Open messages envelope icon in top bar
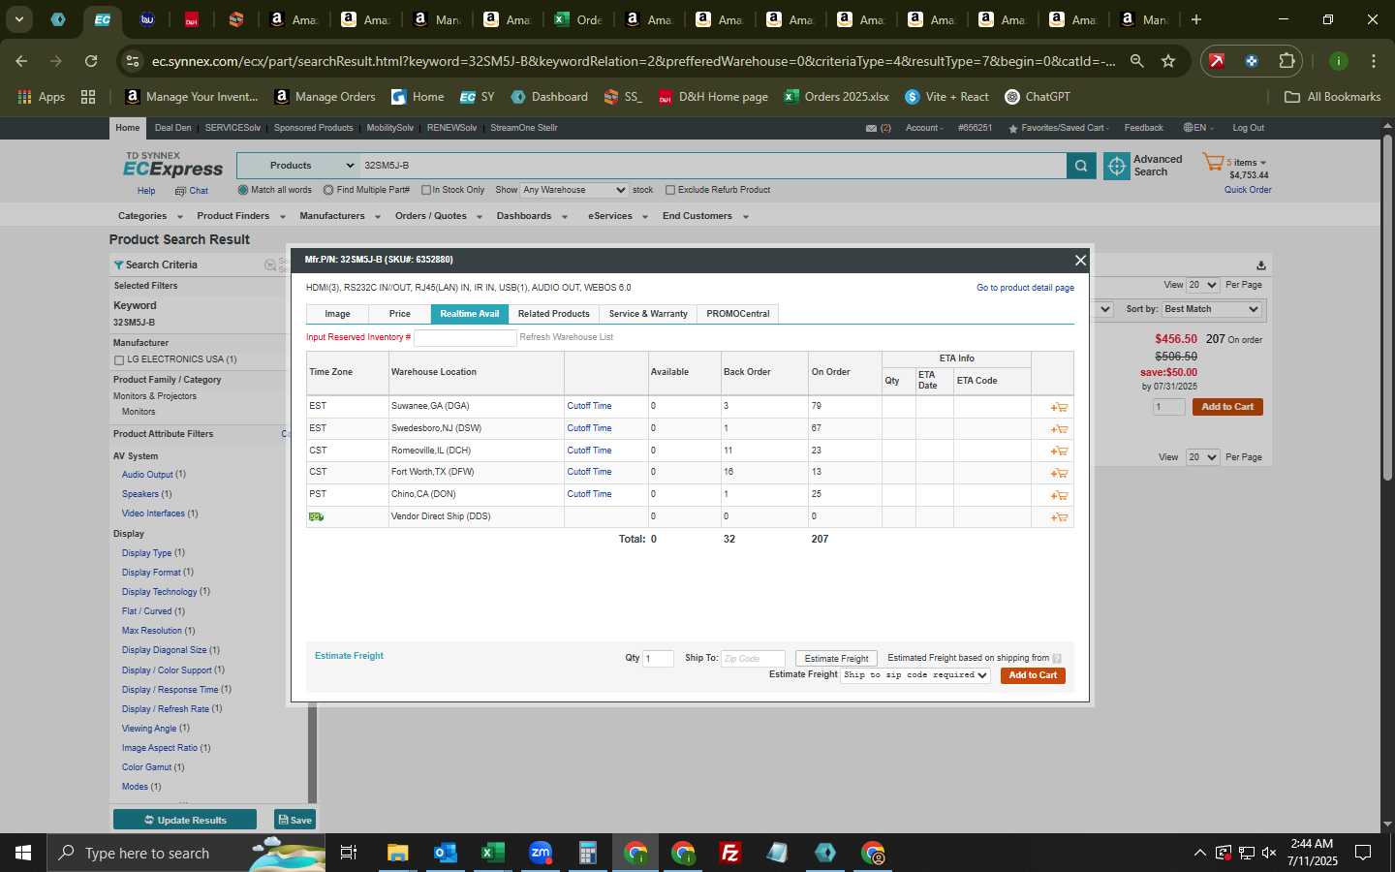Viewport: 1395px width, 872px height. point(871,128)
